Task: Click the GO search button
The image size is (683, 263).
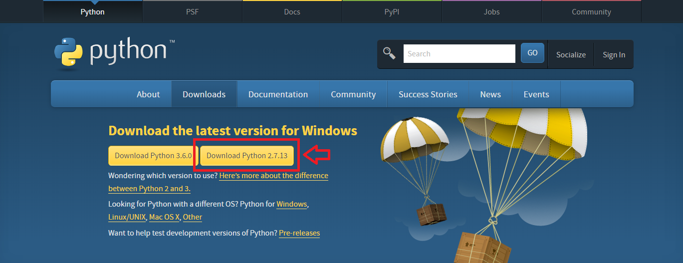Action: 532,53
